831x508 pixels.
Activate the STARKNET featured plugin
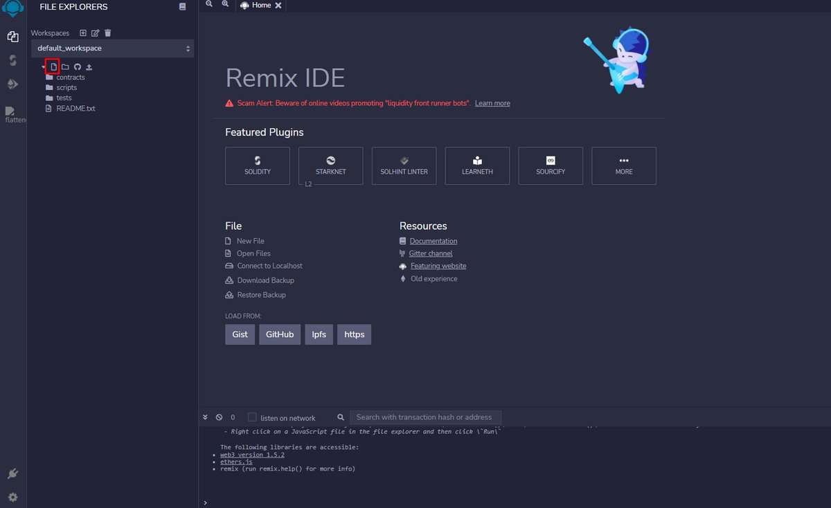click(331, 165)
